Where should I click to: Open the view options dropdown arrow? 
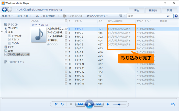[x=125, y=16]
